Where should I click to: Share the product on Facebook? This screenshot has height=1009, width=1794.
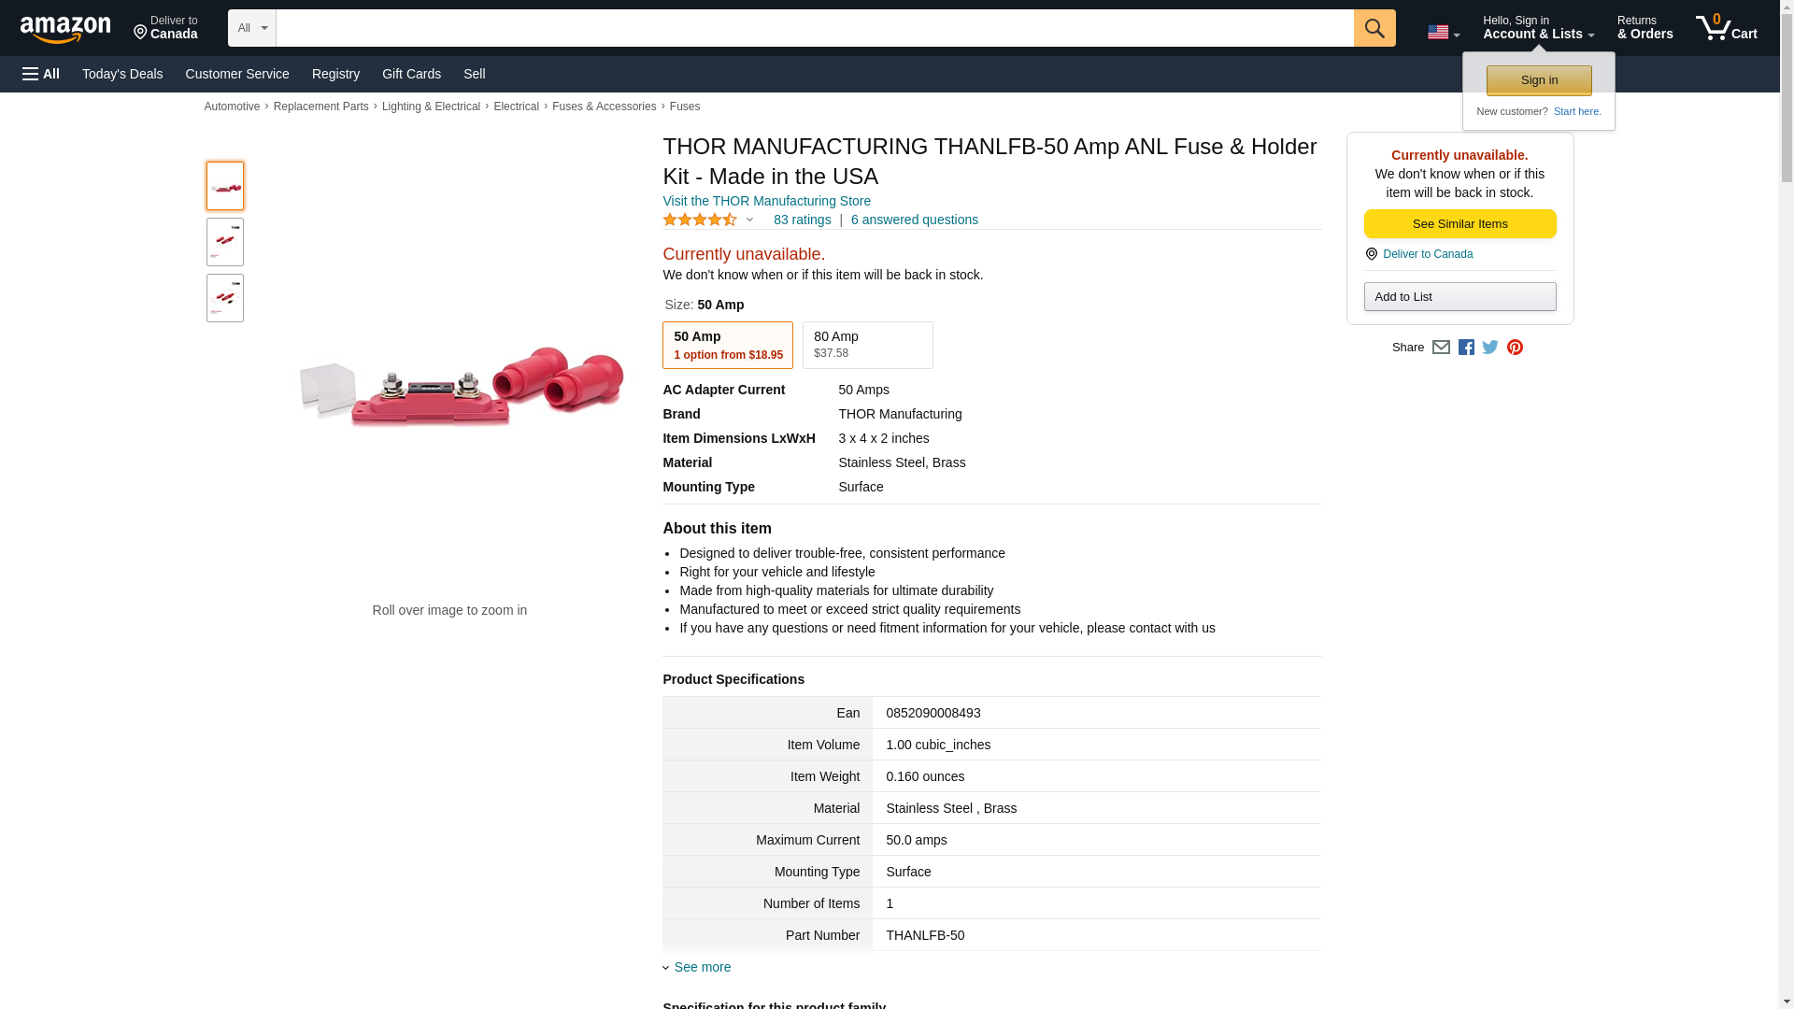coord(1466,348)
